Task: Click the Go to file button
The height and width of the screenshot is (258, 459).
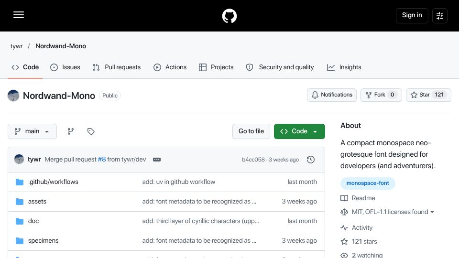Action: pyautogui.click(x=251, y=131)
